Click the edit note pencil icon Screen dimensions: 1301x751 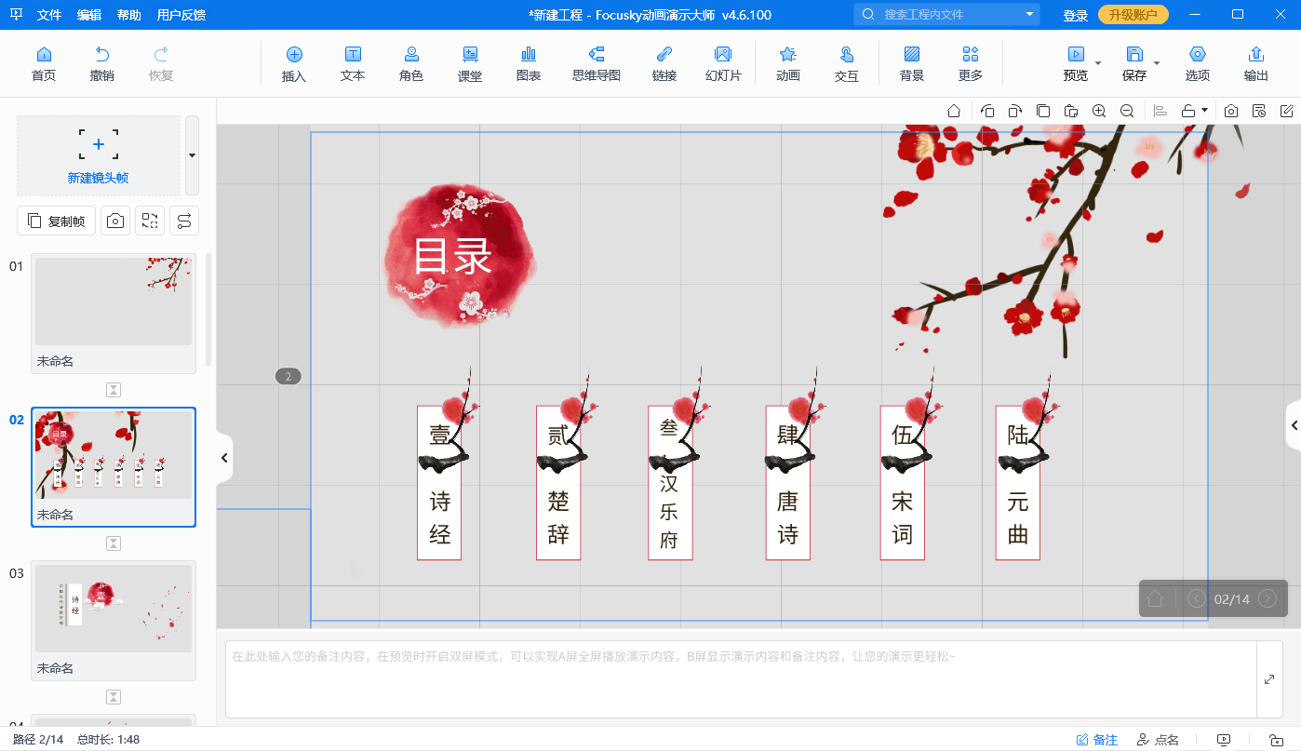(x=1287, y=111)
